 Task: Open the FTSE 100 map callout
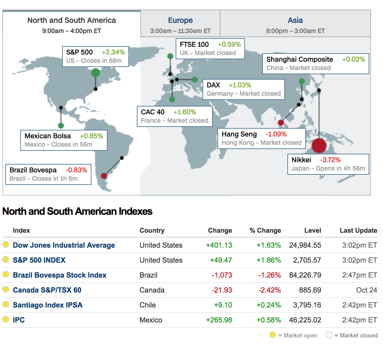tap(210, 49)
